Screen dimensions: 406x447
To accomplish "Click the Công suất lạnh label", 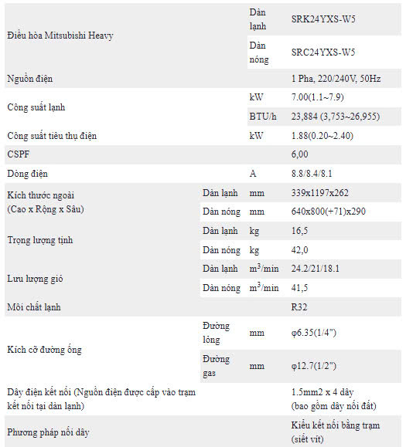I will (36, 107).
